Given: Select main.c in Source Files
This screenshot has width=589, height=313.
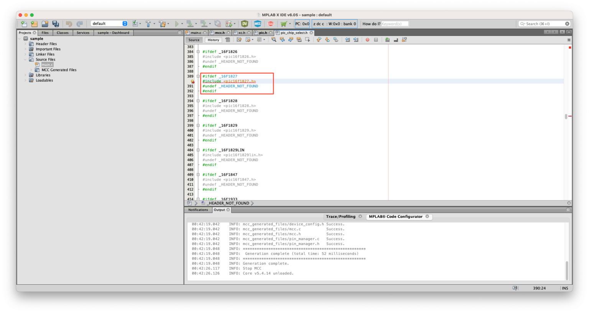Looking at the screenshot, I should click(47, 65).
